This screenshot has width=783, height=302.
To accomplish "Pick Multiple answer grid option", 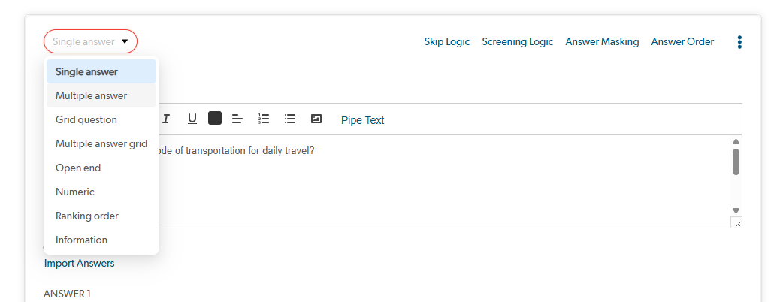I will [101, 143].
